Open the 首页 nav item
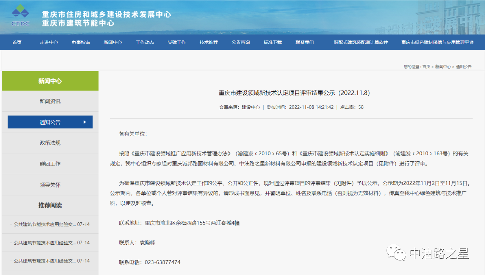Screen dimensions: 485x275 (x=17, y=42)
